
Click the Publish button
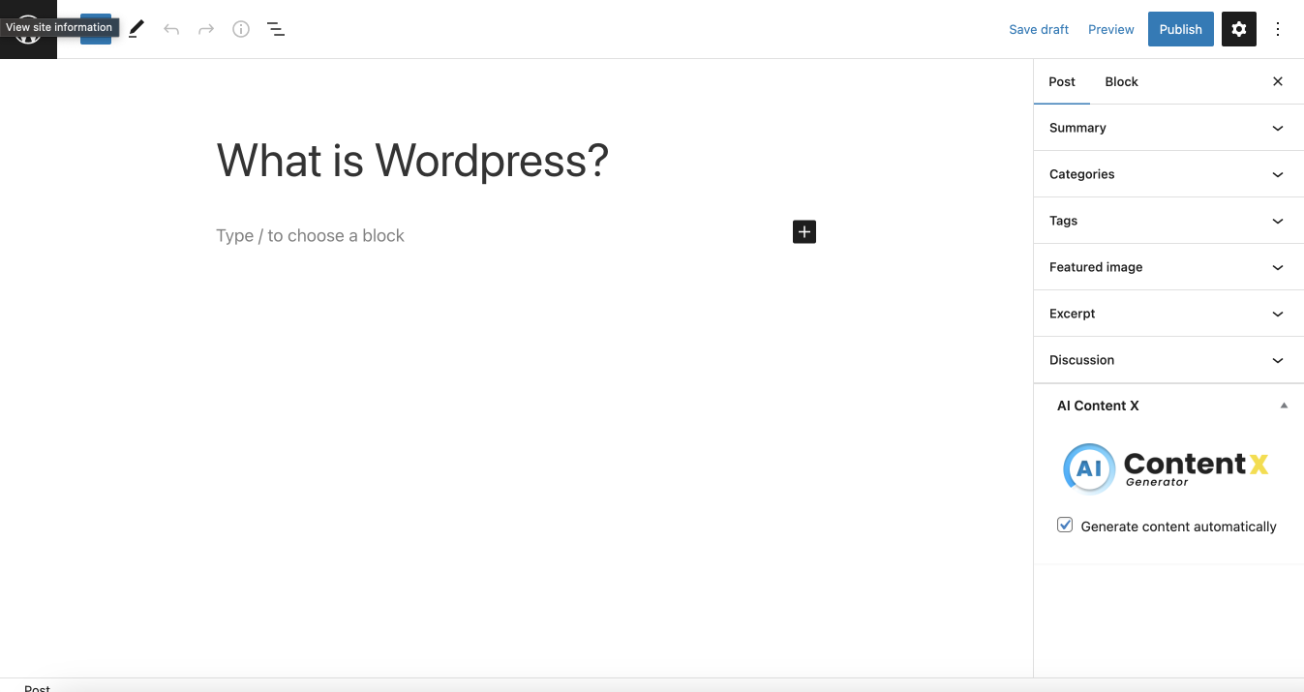point(1181,29)
